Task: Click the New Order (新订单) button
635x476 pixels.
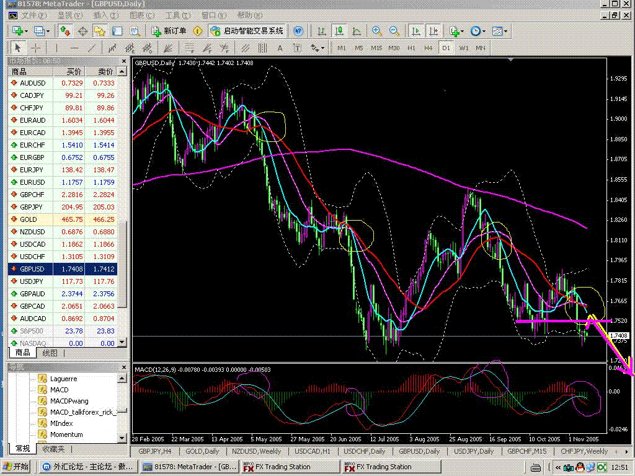Action: [167, 30]
